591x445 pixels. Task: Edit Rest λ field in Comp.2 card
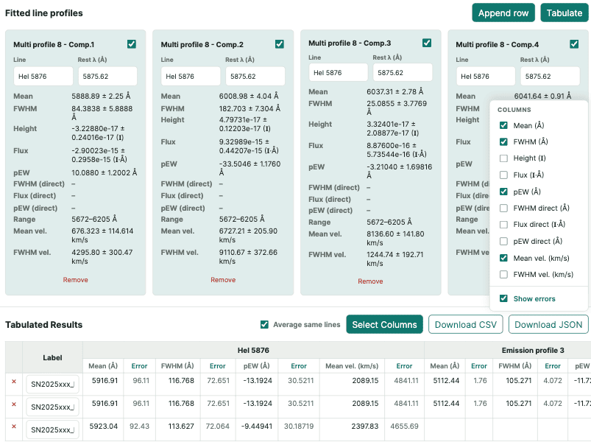tap(255, 76)
